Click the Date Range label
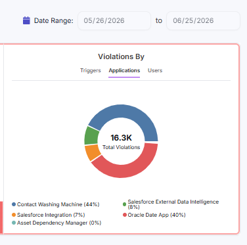Image resolution: width=247 pixels, height=245 pixels. 54,20
